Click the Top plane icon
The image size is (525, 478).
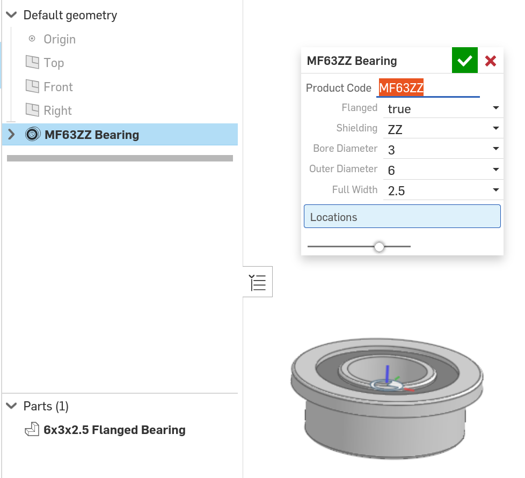tap(32, 62)
